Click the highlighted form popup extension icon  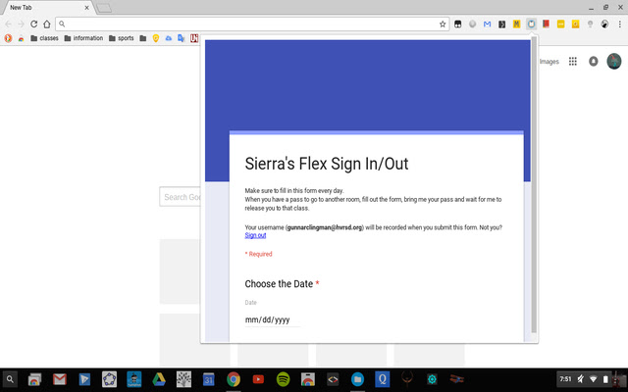[531, 24]
